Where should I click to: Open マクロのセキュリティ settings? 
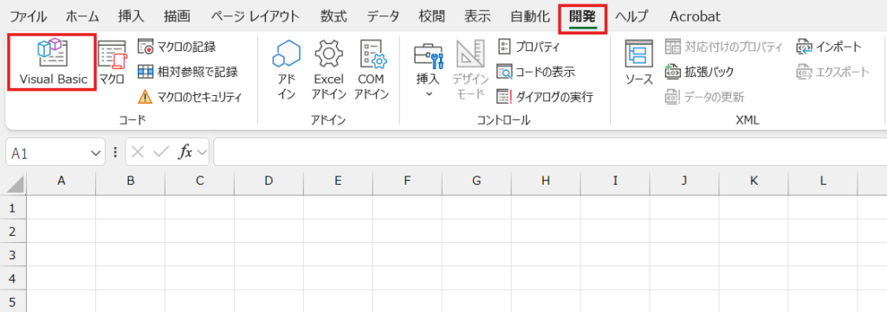tap(190, 97)
